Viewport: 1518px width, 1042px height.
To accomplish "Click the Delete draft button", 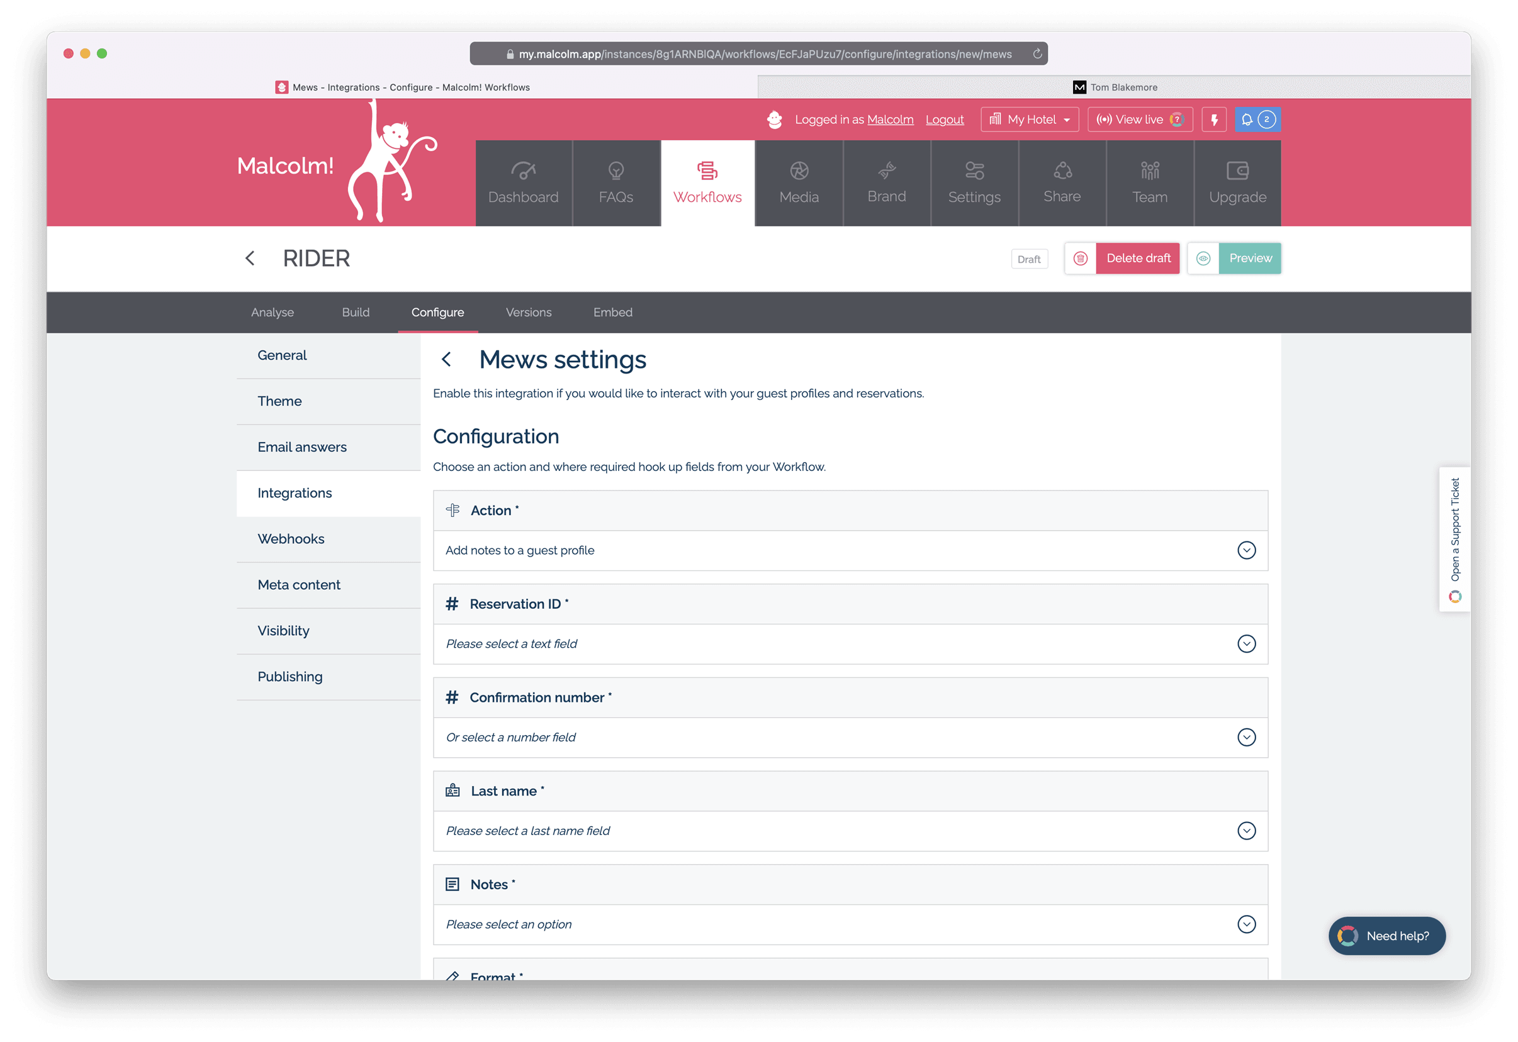I will click(1137, 258).
